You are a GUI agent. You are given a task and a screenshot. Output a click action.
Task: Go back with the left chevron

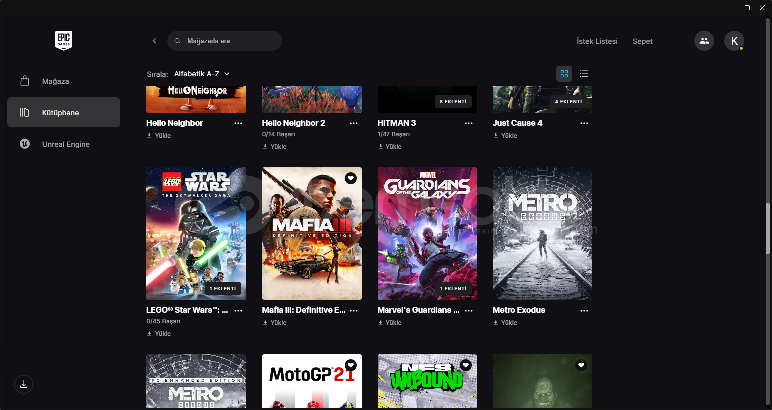click(154, 41)
